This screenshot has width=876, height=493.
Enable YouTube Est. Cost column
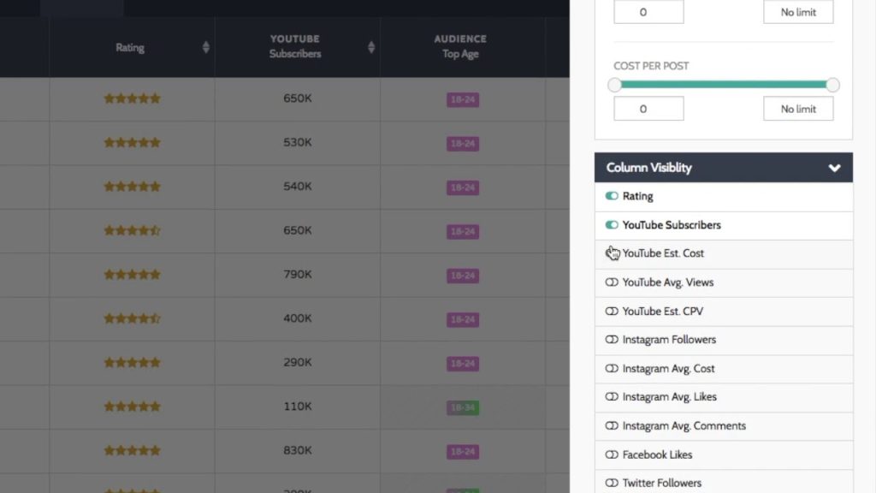tap(612, 253)
